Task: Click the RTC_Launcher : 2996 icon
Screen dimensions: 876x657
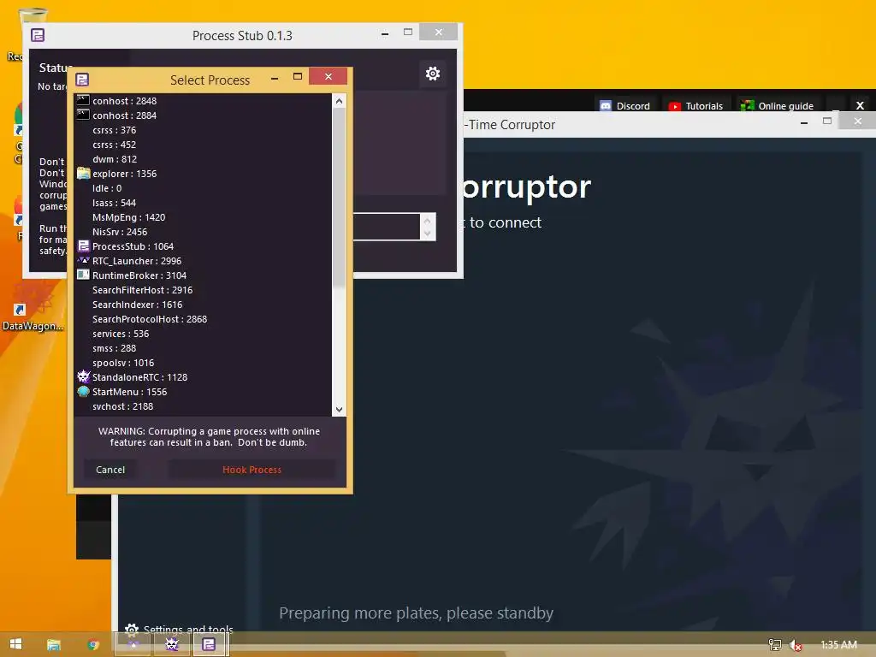Action: click(83, 260)
